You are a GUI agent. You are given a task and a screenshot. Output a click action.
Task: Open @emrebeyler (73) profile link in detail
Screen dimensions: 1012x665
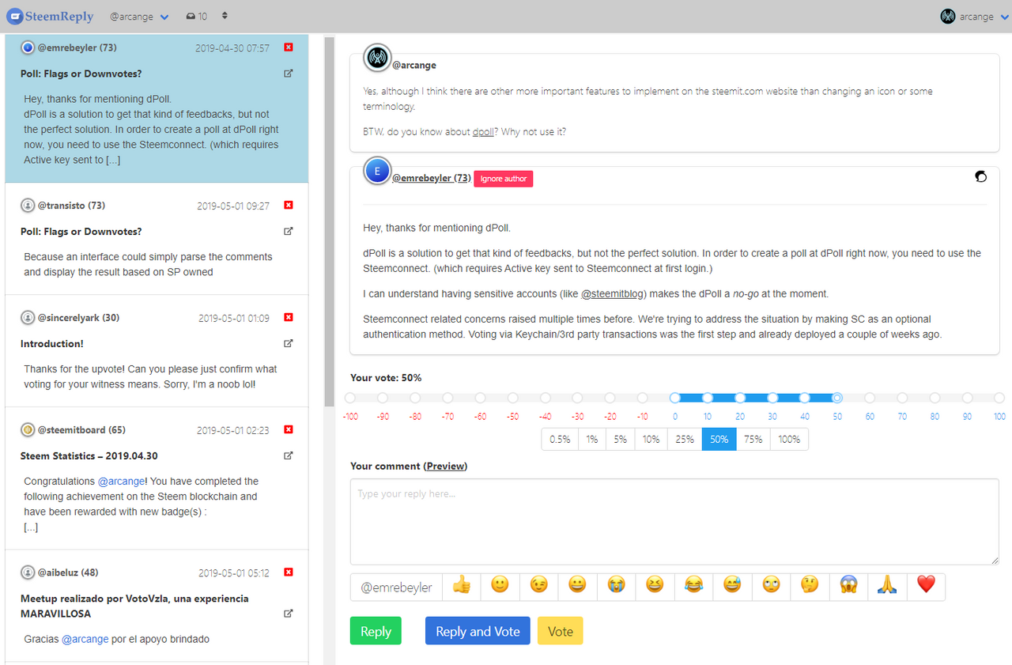click(x=432, y=178)
